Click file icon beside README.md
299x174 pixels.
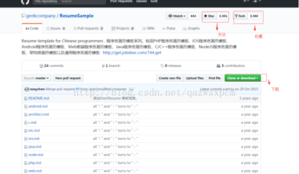26,99
